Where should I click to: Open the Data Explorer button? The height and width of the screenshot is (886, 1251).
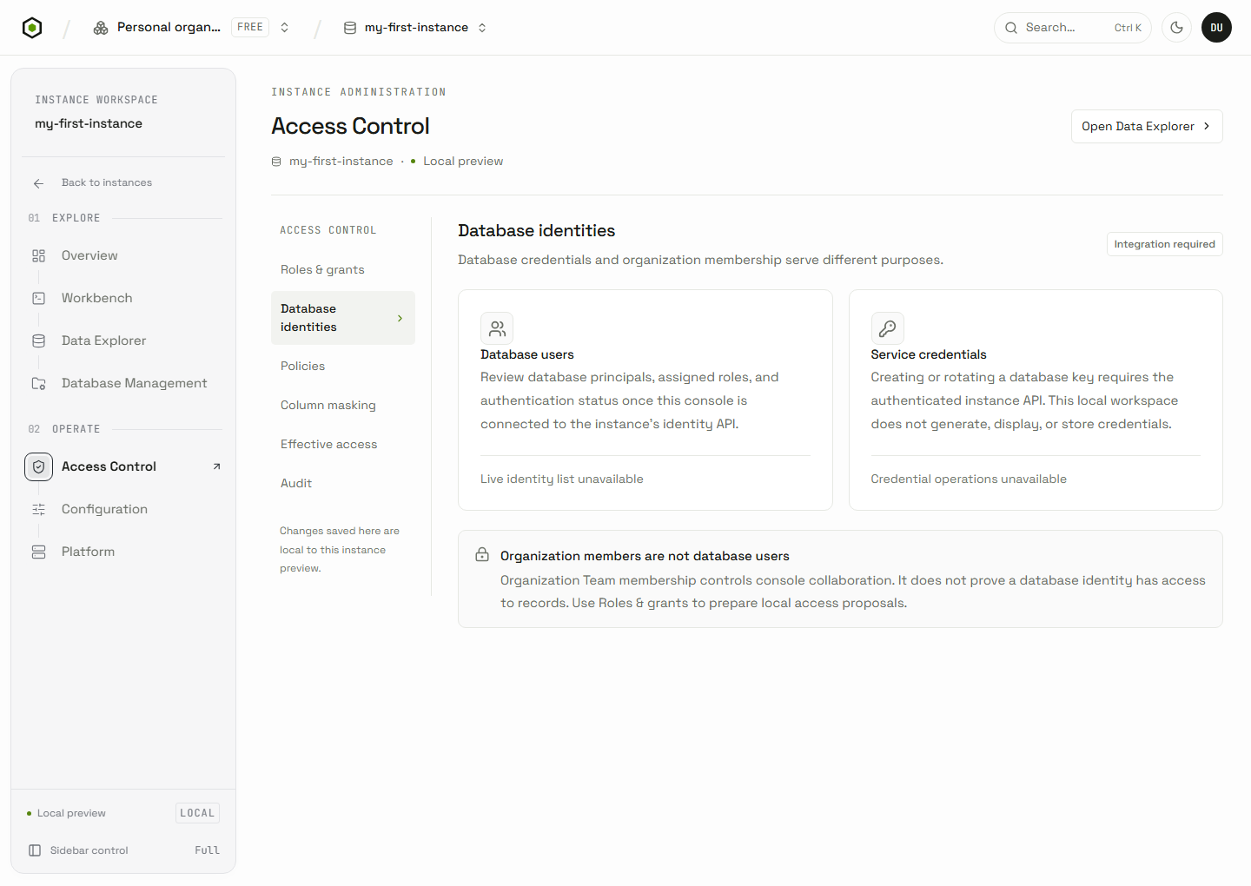coord(1147,126)
